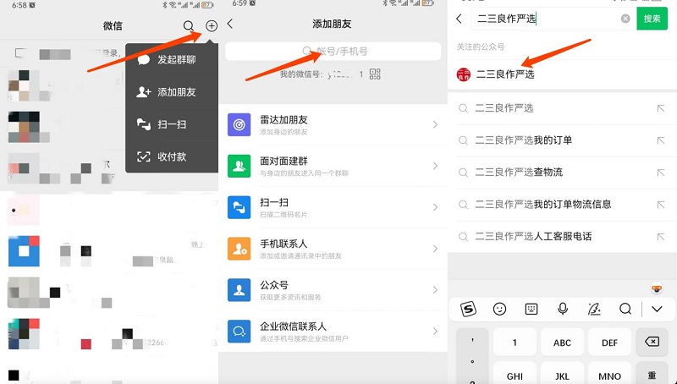
Task: Expand 企业微信联系人 row chevron
Action: coord(435,332)
